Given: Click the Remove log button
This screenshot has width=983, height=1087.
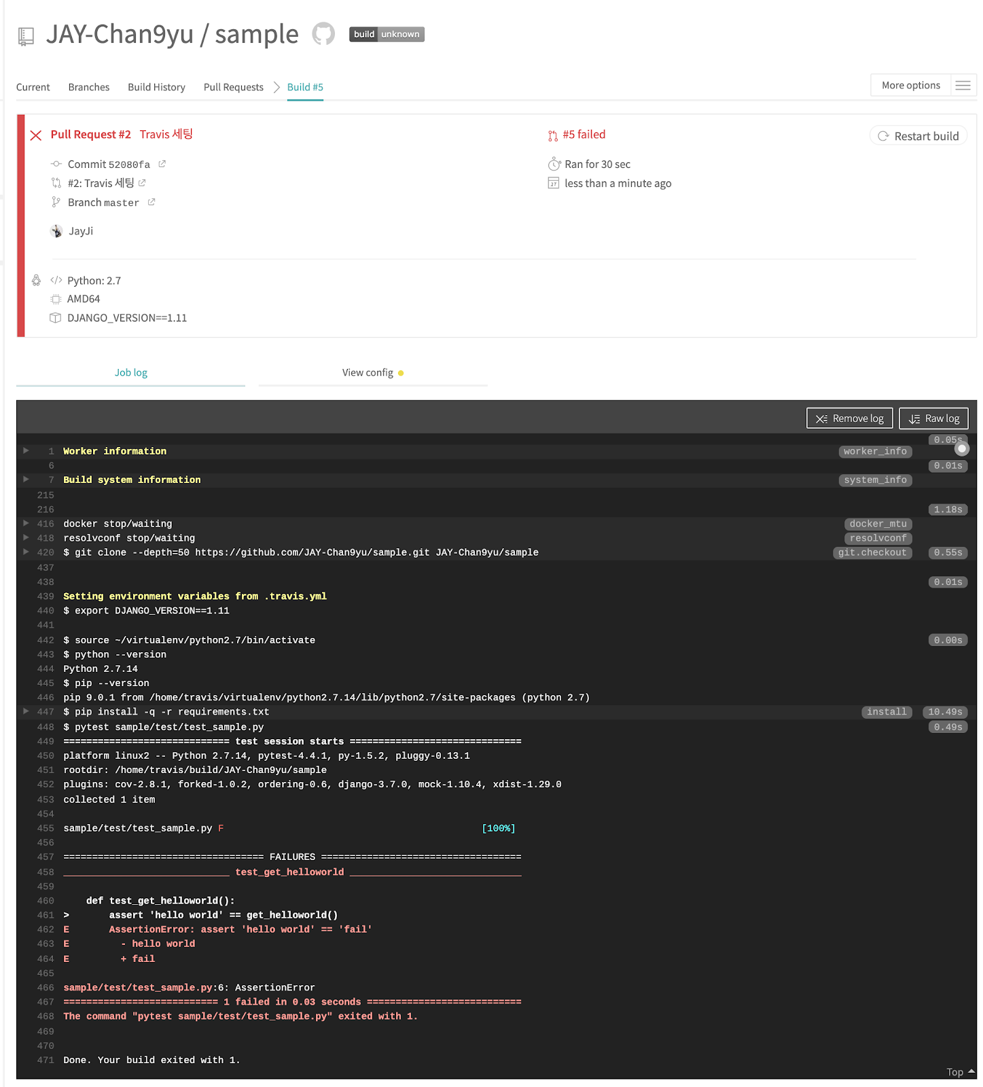Looking at the screenshot, I should pyautogui.click(x=849, y=418).
